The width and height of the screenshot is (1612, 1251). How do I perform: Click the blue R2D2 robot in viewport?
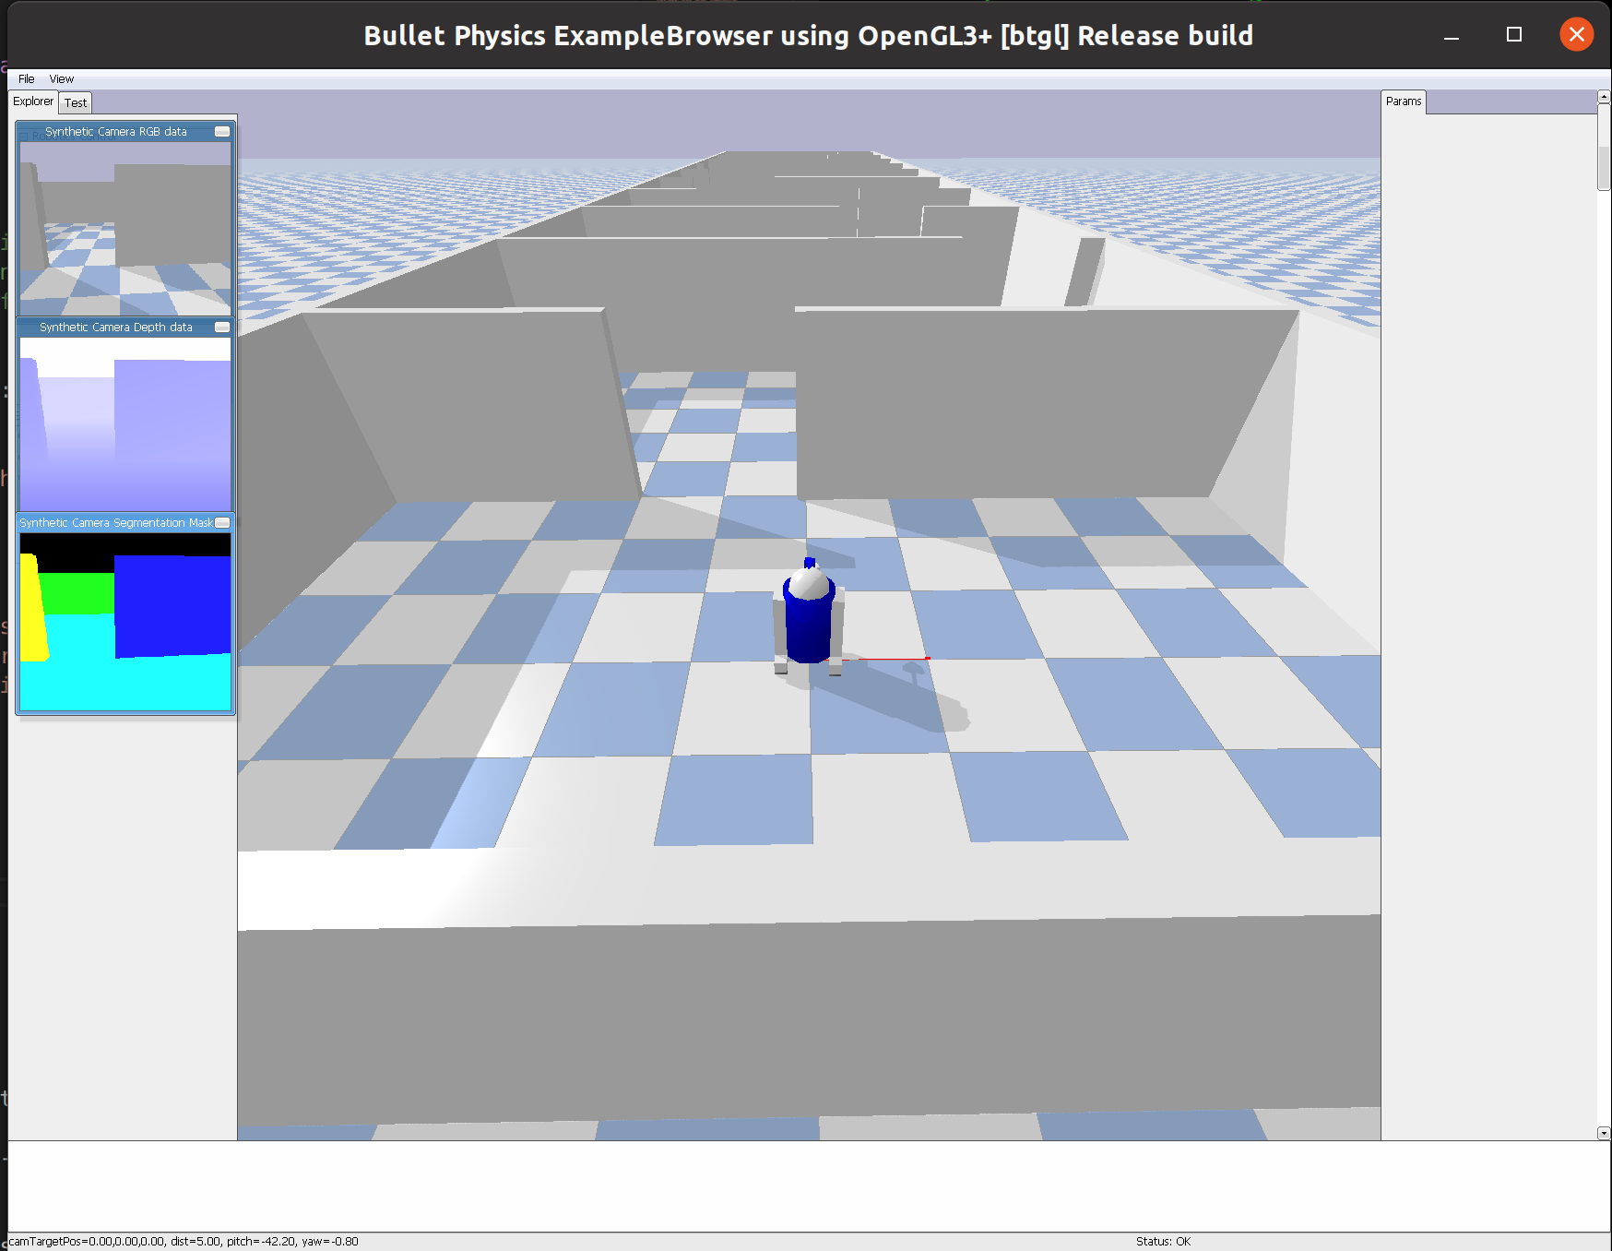(x=809, y=617)
